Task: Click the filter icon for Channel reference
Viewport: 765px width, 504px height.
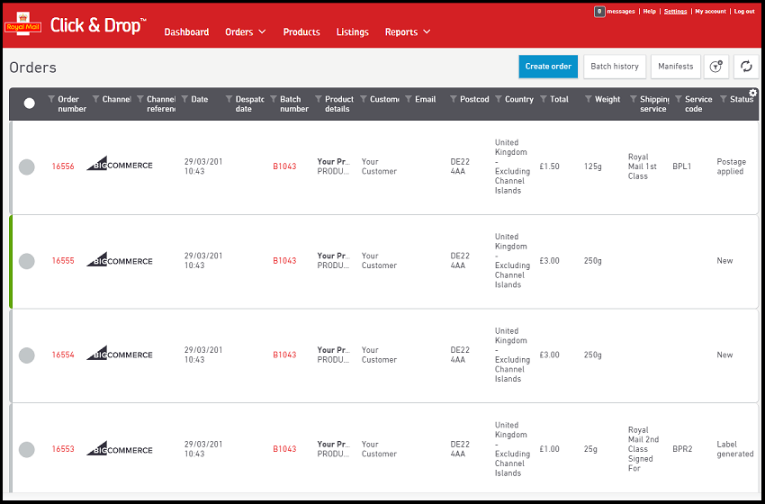Action: pos(140,99)
